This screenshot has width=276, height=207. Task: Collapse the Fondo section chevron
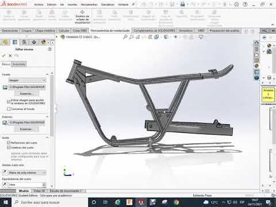47,74
